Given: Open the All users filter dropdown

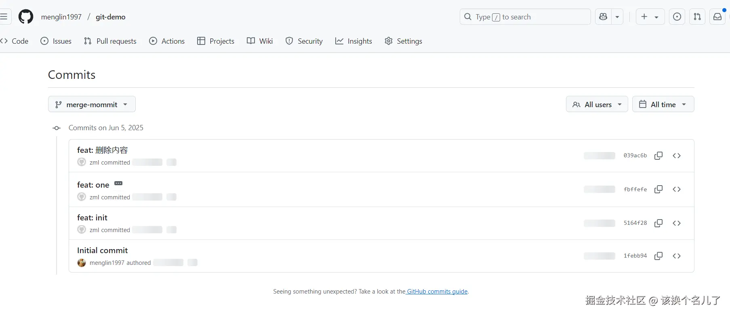Looking at the screenshot, I should [x=597, y=104].
